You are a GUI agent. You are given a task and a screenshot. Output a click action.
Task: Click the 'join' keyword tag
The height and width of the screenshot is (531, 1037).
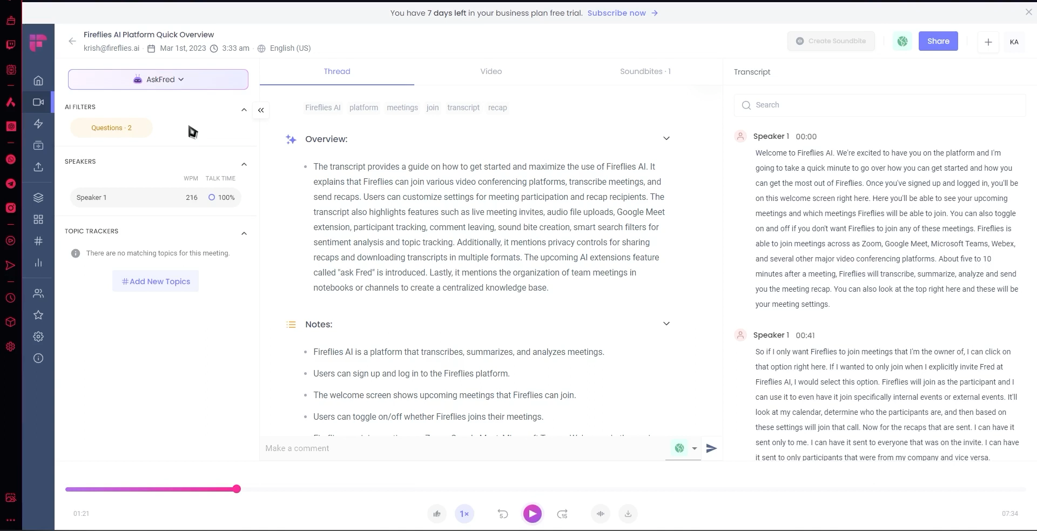coord(433,107)
